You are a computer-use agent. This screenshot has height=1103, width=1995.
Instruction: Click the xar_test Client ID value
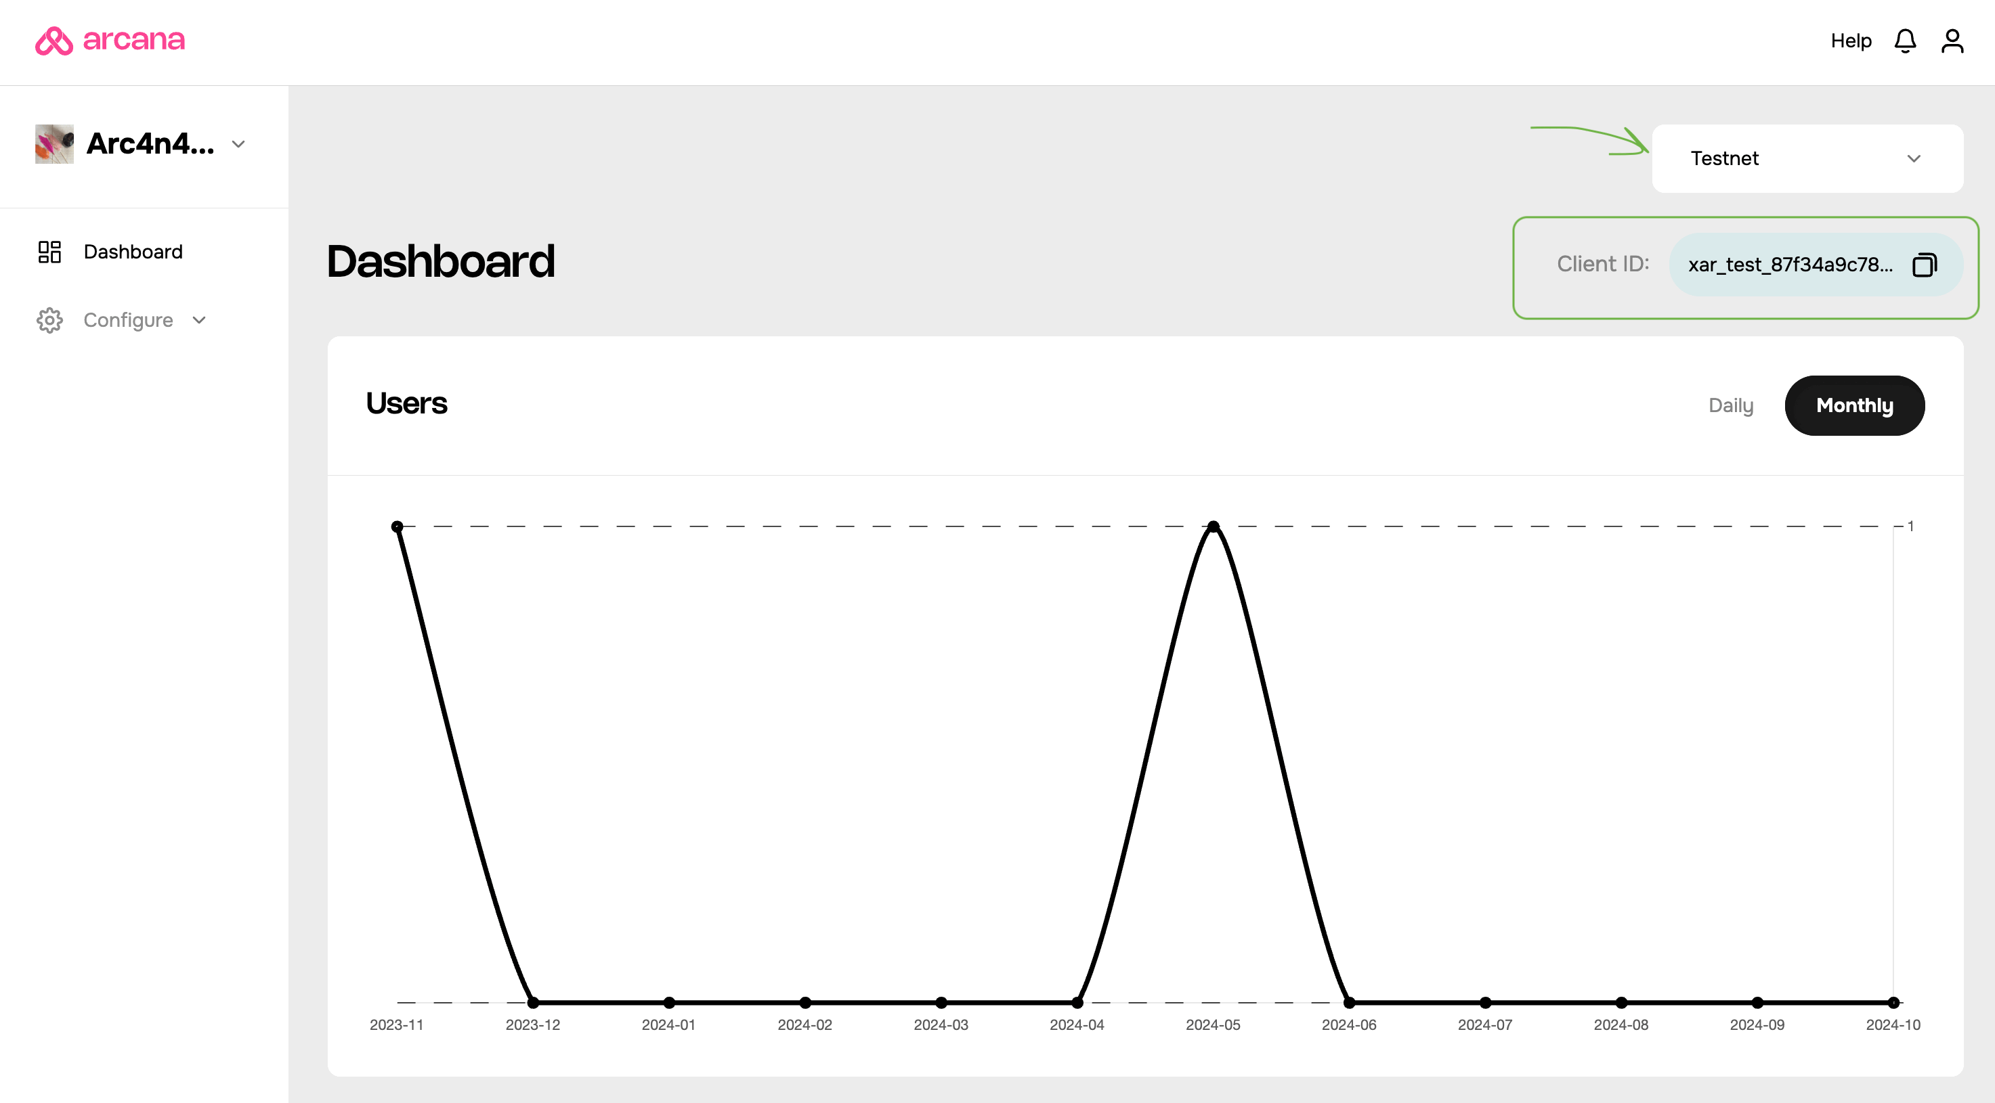click(x=1790, y=265)
